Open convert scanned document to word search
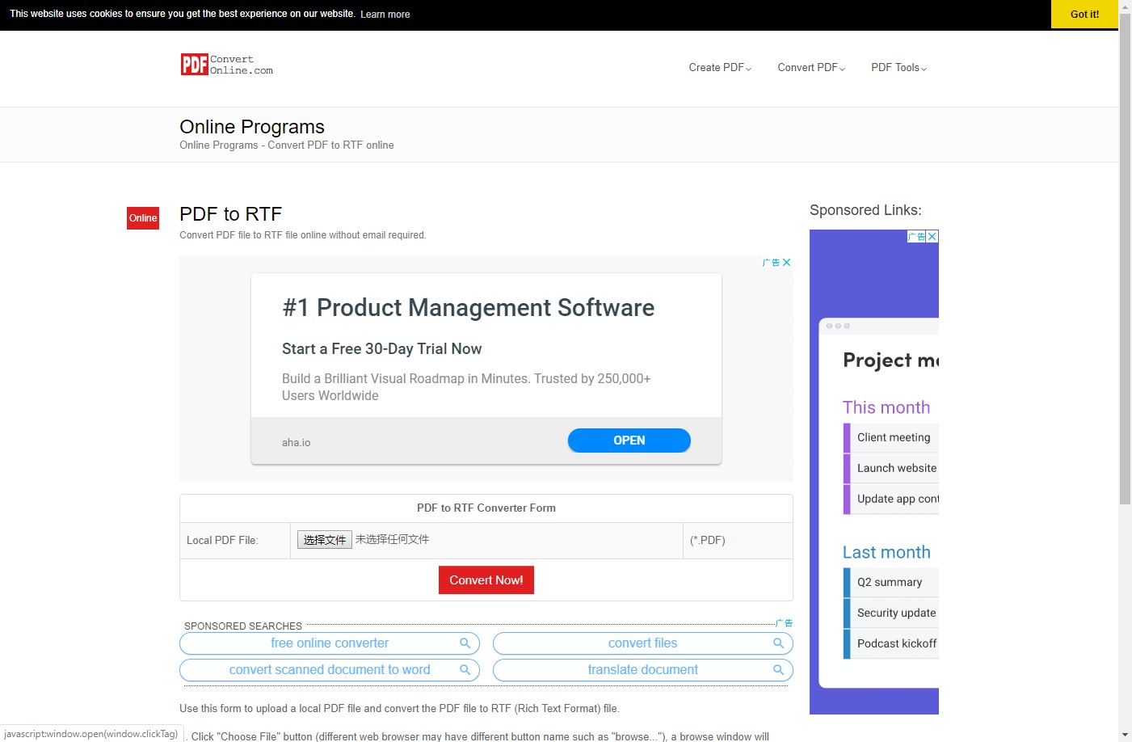The height and width of the screenshot is (742, 1132). [x=330, y=670]
